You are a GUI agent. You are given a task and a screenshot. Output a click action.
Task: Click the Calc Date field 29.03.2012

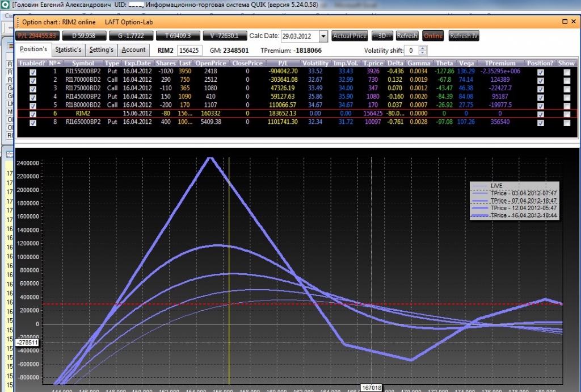coord(300,36)
